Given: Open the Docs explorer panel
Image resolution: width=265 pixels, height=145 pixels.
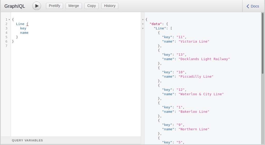Looking at the screenshot, I should tap(253, 6).
